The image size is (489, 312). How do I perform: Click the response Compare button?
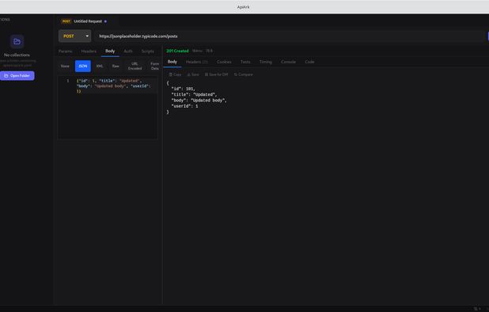[244, 74]
